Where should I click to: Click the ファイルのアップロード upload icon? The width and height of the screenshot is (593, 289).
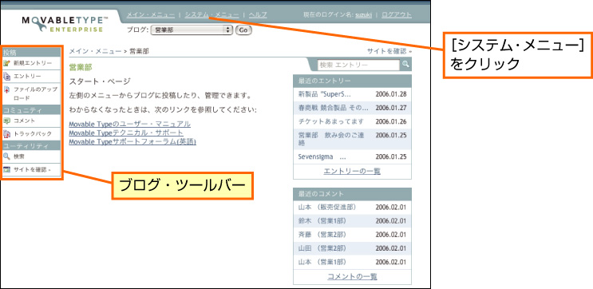click(6, 90)
